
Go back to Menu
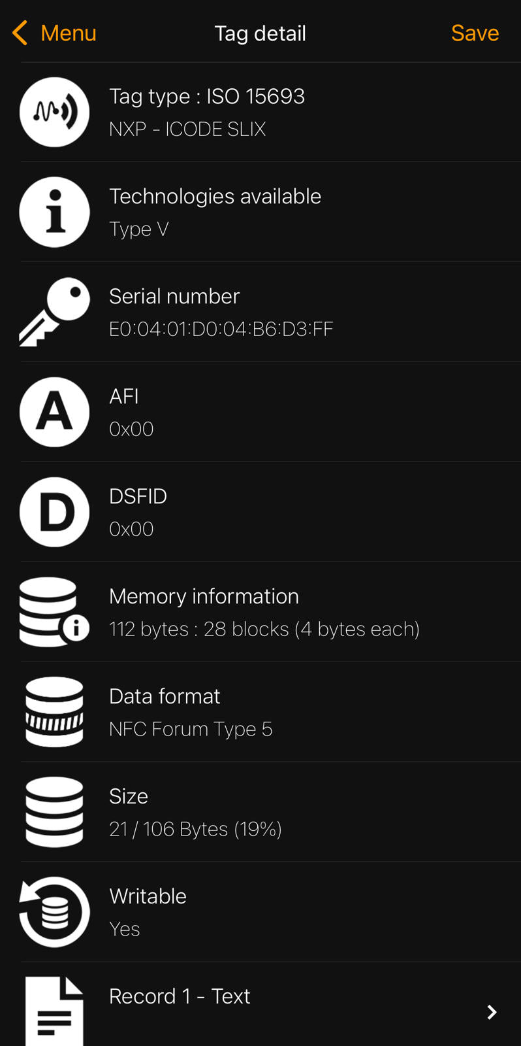68,33
